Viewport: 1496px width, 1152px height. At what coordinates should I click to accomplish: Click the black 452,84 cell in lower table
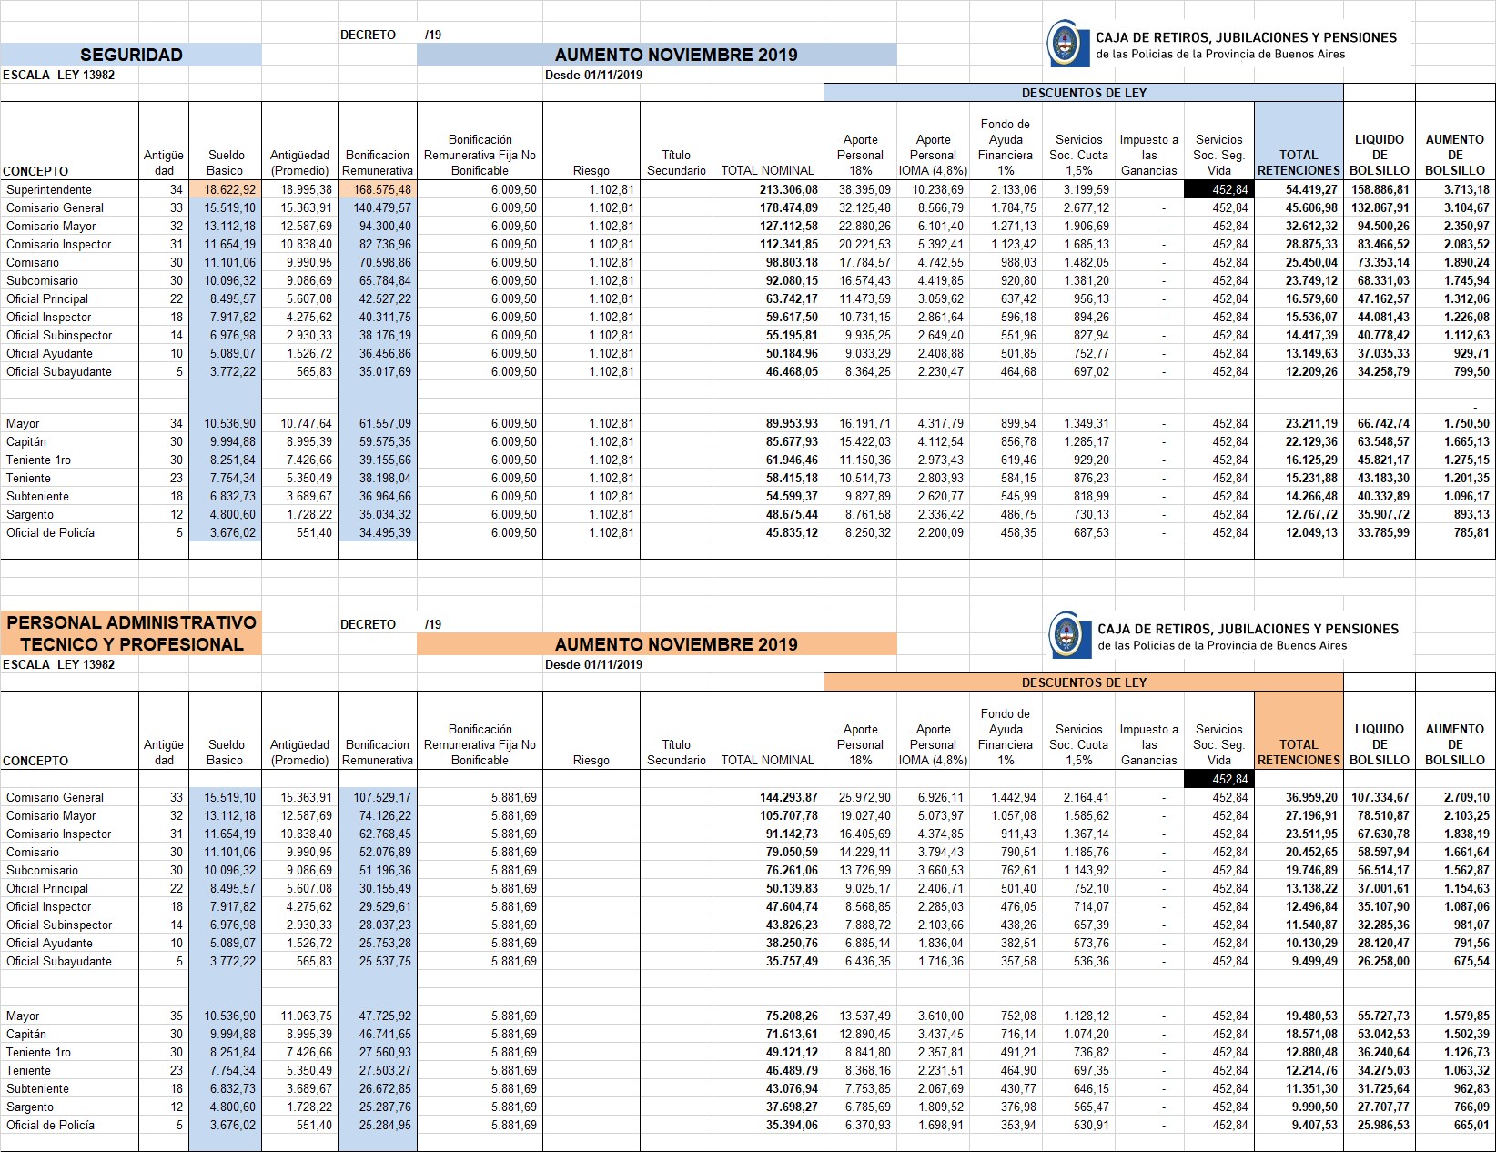click(1218, 779)
